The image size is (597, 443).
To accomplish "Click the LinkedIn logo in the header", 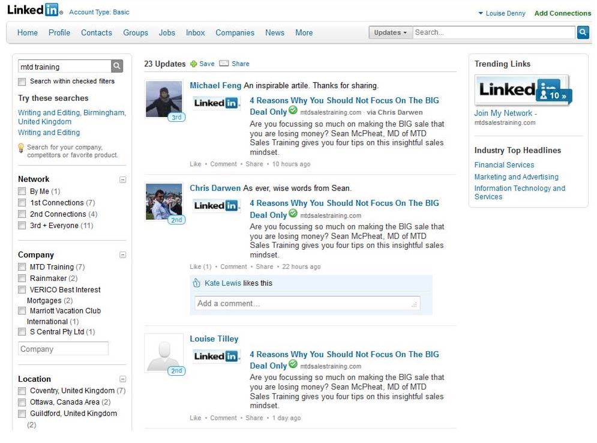I will pos(35,10).
